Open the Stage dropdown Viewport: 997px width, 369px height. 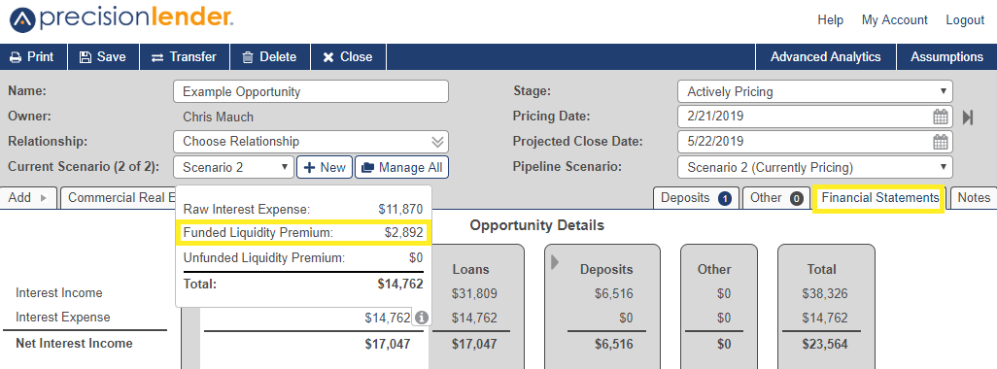pyautogui.click(x=815, y=91)
